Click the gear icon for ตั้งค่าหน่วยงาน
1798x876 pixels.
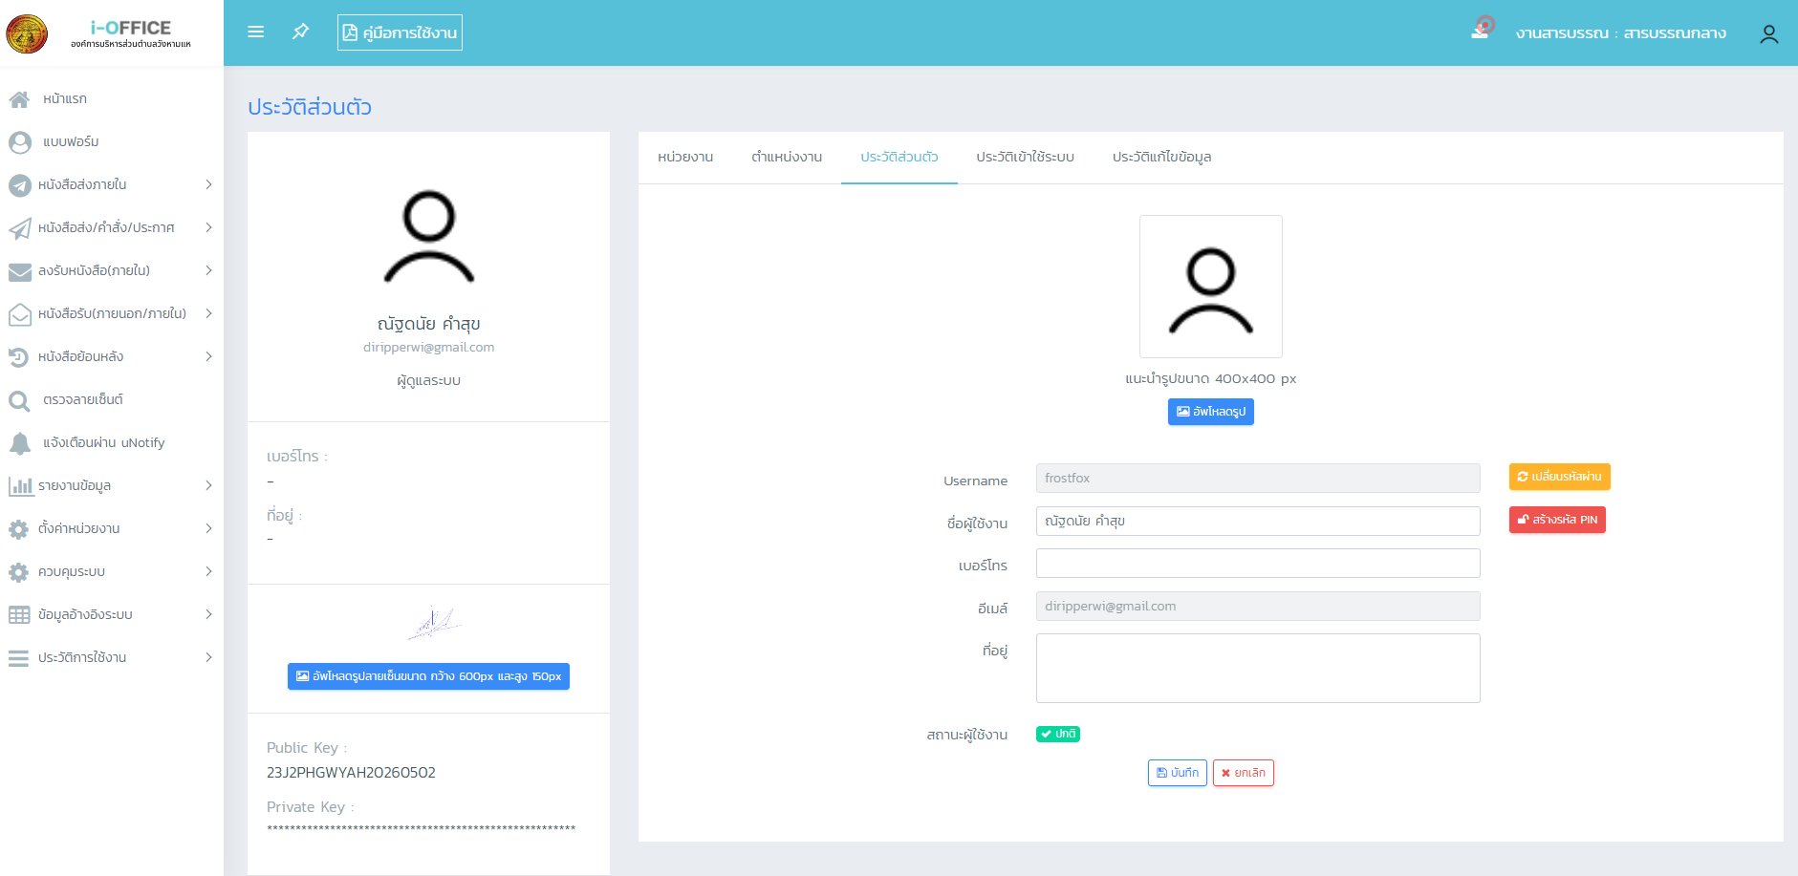pos(19,529)
